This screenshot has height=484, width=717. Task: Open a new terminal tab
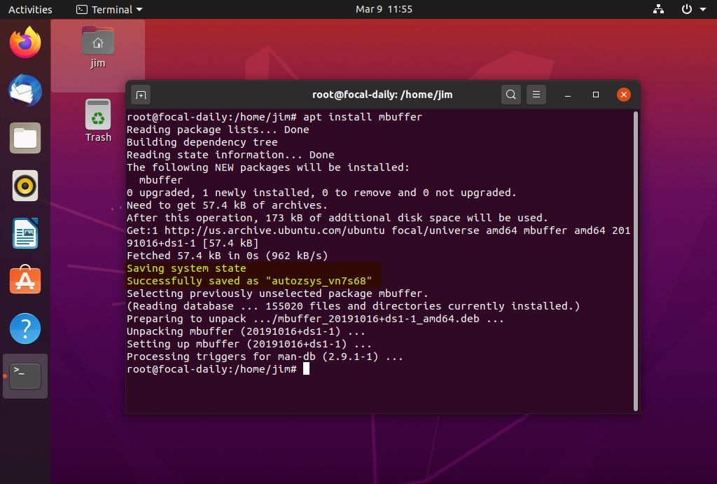[x=141, y=94]
